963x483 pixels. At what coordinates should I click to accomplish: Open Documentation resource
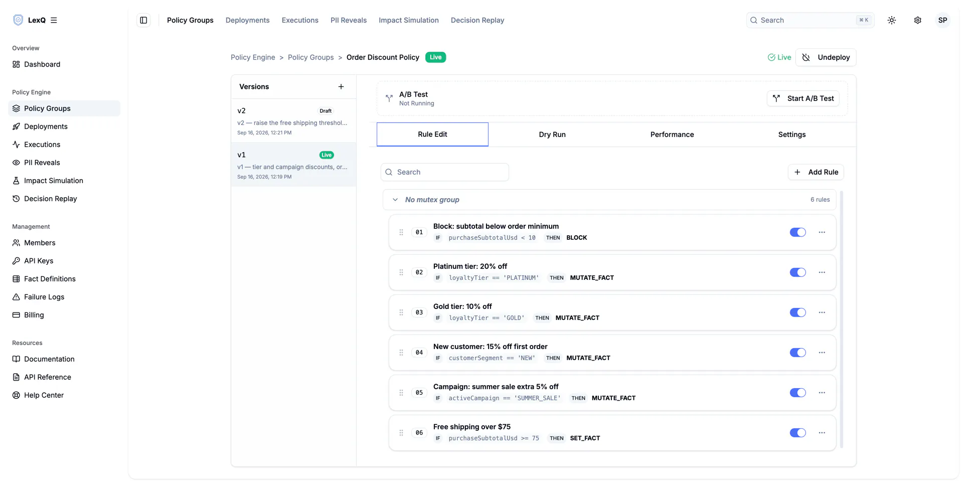[64, 359]
